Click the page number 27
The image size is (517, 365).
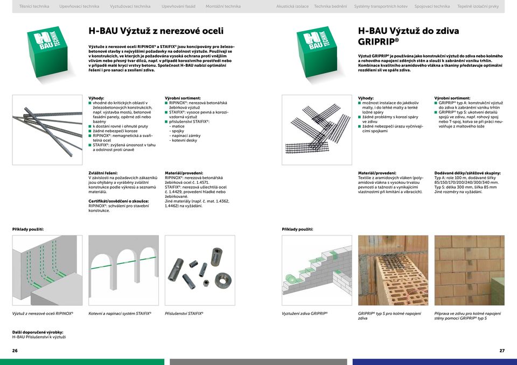tap(502, 351)
